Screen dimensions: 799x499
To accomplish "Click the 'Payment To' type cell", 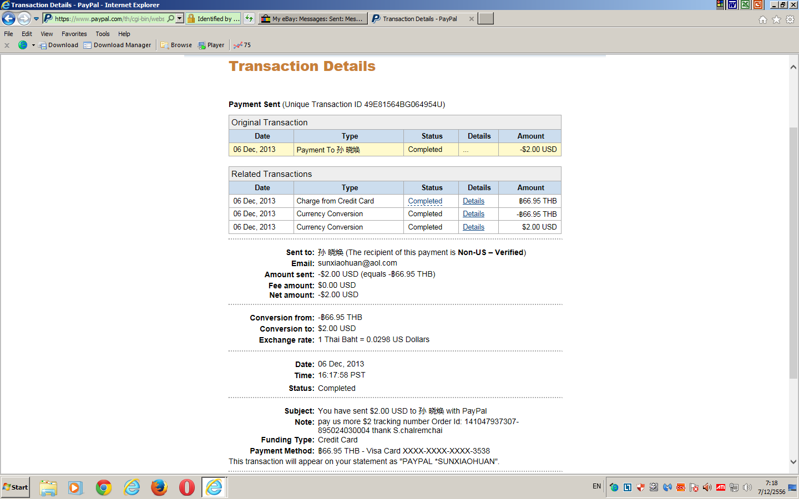I will 348,150.
